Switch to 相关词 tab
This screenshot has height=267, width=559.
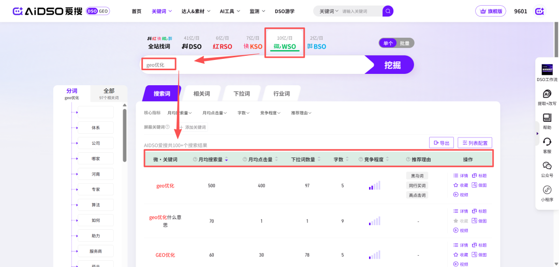tap(202, 94)
